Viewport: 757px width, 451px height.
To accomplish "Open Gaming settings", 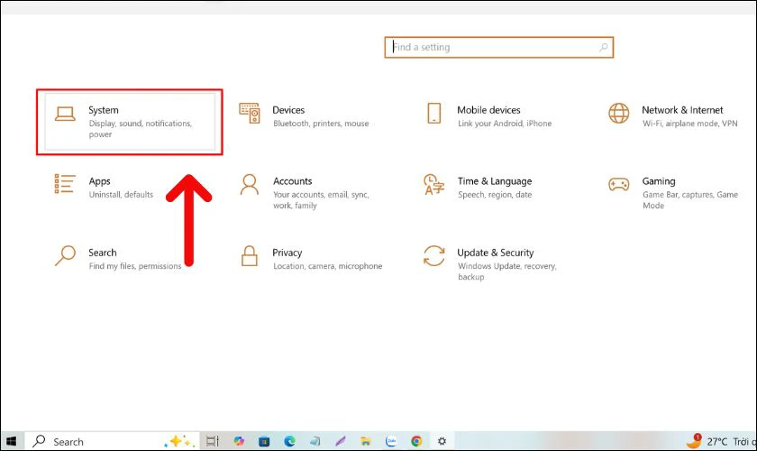I will (x=673, y=192).
